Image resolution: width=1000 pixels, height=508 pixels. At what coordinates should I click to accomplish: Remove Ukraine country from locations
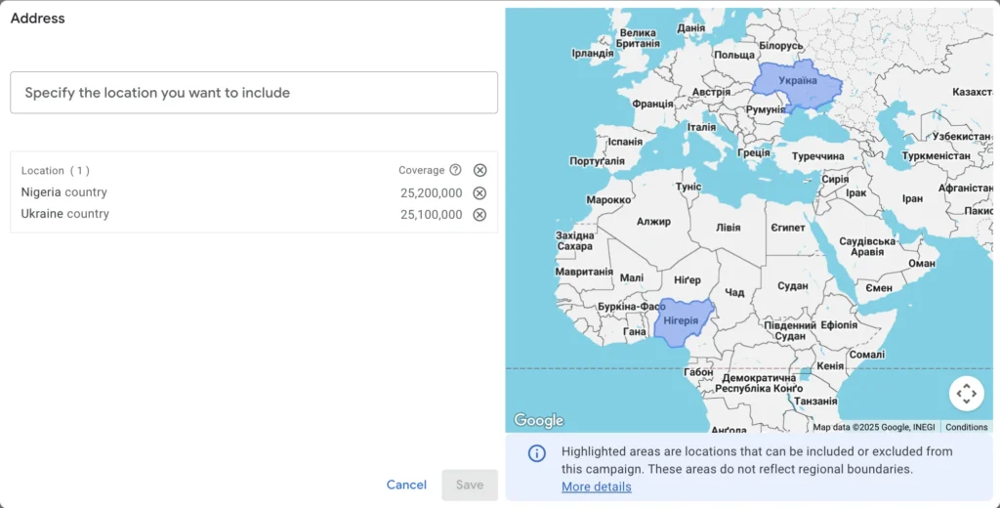[x=479, y=214]
